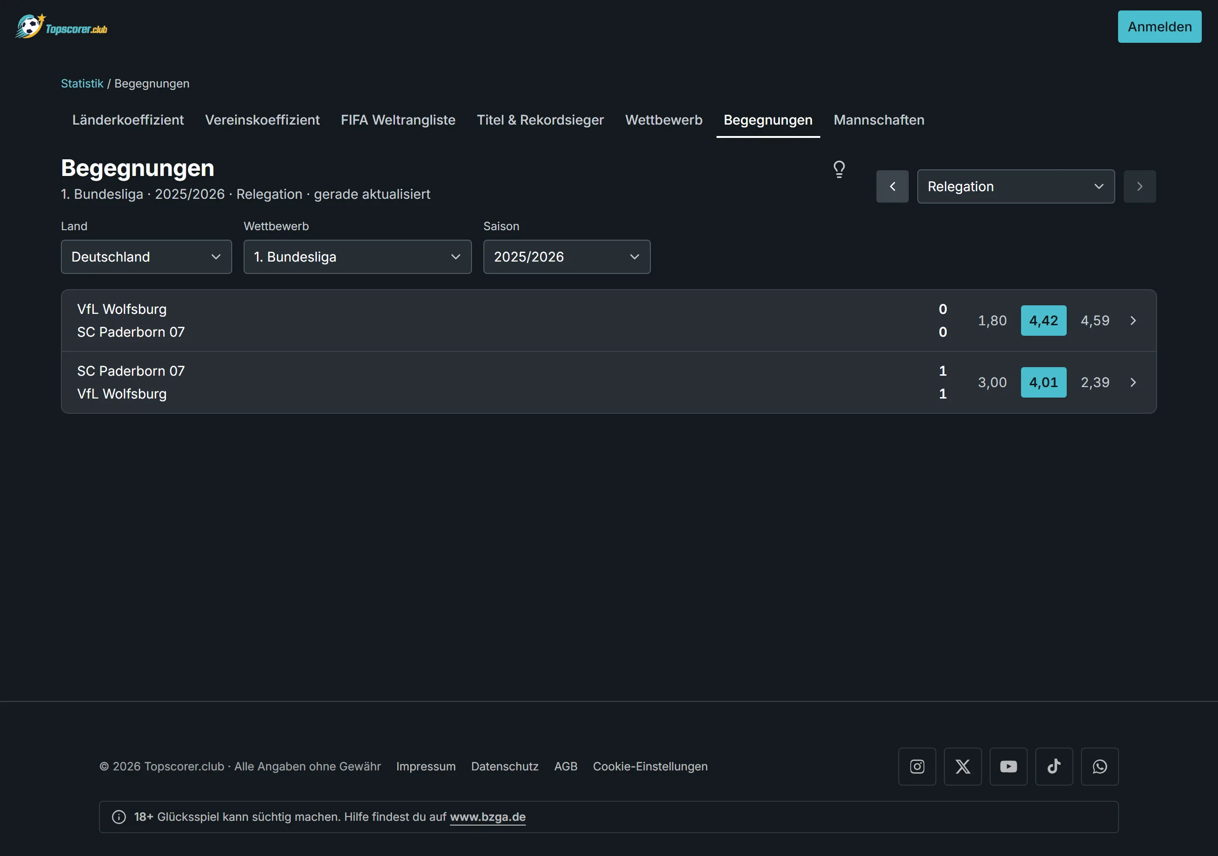Image resolution: width=1218 pixels, height=856 pixels.
Task: Open TikTok social icon
Action: [1054, 767]
